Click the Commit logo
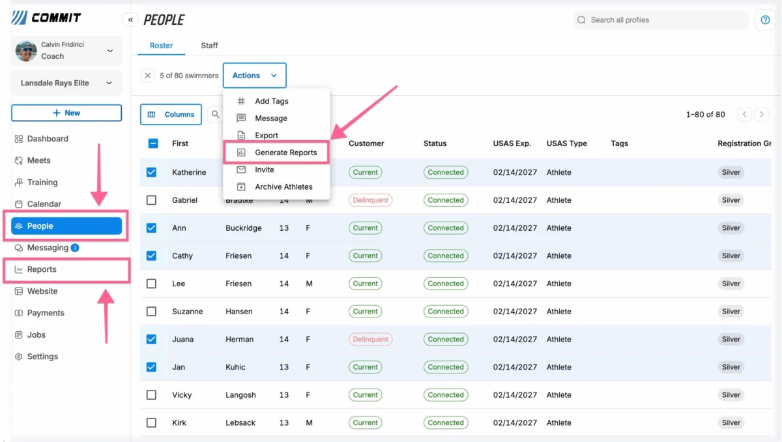Image resolution: width=782 pixels, height=442 pixels. (46, 18)
